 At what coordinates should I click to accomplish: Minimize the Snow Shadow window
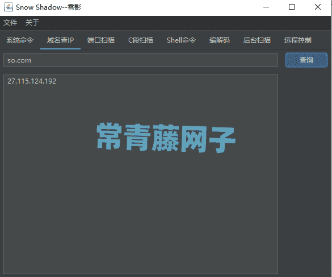tap(266, 7)
